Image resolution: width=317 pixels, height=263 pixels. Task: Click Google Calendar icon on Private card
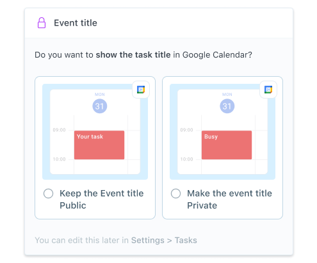coord(268,90)
